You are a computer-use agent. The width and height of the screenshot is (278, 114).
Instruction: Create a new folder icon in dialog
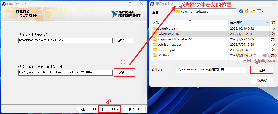coord(253,11)
